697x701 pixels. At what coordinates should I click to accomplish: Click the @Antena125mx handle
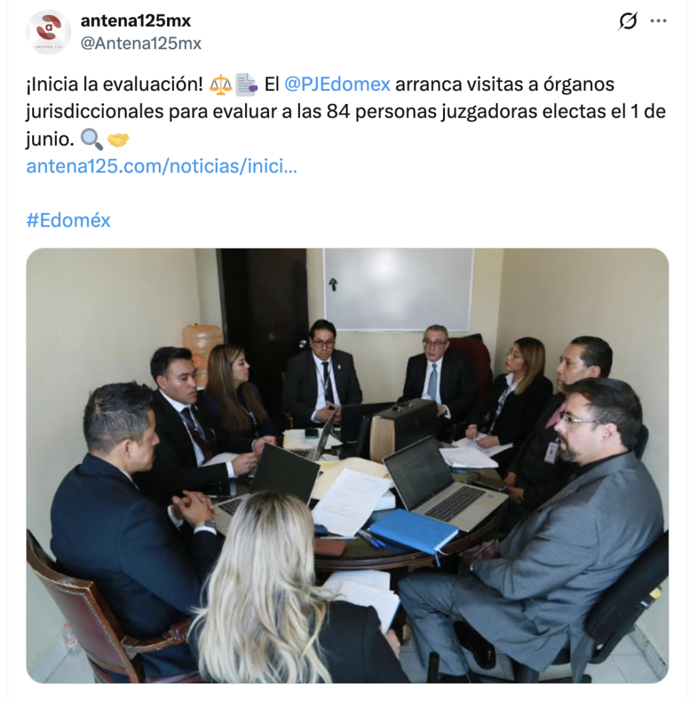click(141, 43)
